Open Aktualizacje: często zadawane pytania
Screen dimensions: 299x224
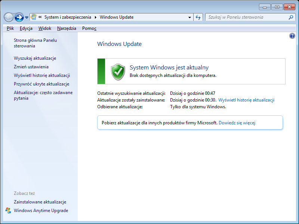tap(43, 95)
